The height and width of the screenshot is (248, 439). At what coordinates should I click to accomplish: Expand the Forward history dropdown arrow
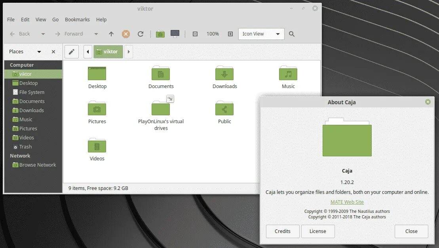click(x=96, y=34)
